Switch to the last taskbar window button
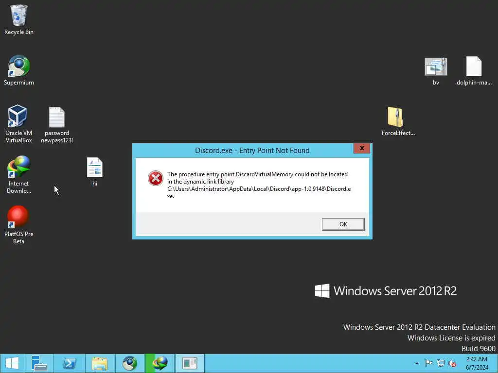Image resolution: width=498 pixels, height=373 pixels. [x=190, y=363]
